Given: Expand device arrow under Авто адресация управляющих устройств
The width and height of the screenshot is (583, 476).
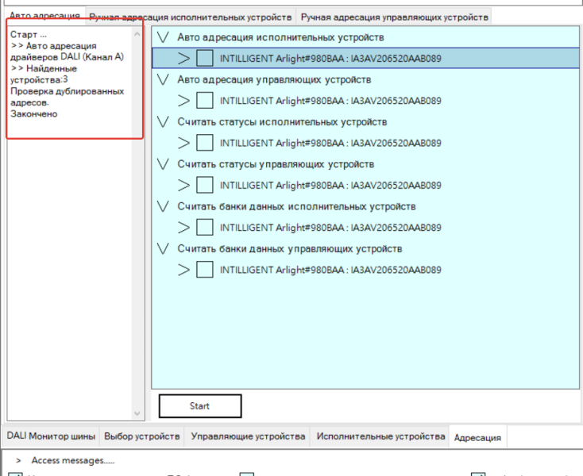Looking at the screenshot, I should tap(183, 101).
